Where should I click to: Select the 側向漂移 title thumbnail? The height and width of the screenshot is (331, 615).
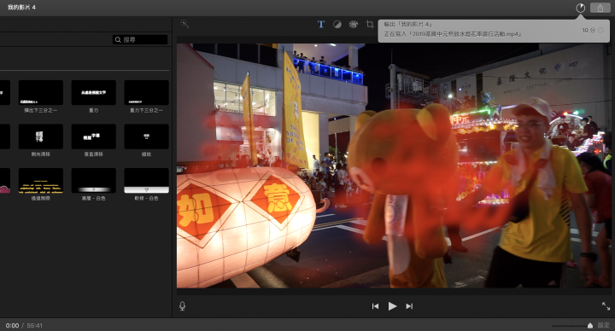pos(41,136)
